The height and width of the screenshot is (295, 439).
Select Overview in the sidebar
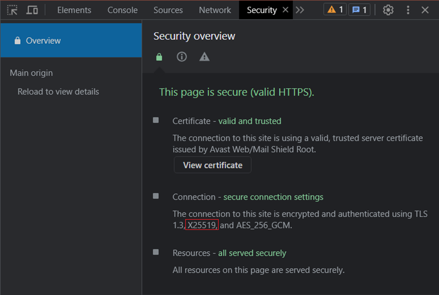(x=71, y=40)
